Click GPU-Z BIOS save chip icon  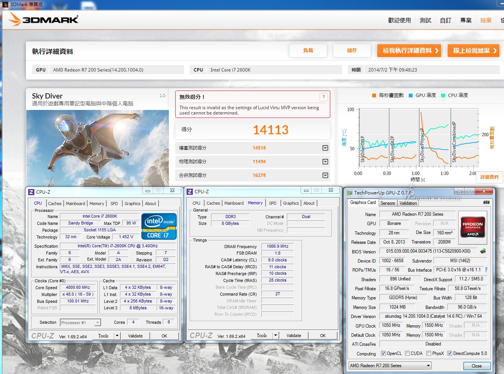[483, 251]
